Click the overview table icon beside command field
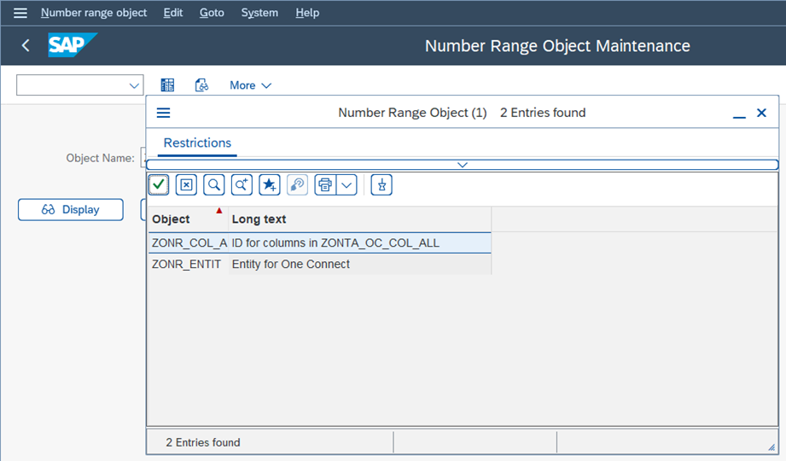 coord(167,85)
